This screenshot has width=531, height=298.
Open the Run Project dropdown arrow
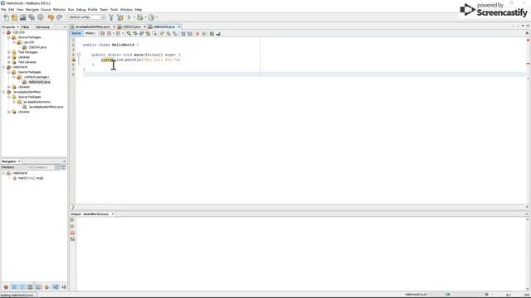pos(134,17)
